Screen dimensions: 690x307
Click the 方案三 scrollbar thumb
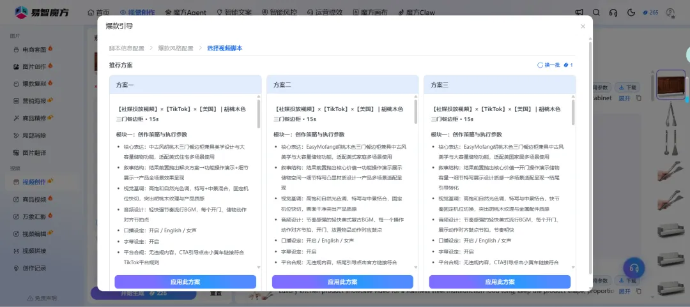pos(573,112)
